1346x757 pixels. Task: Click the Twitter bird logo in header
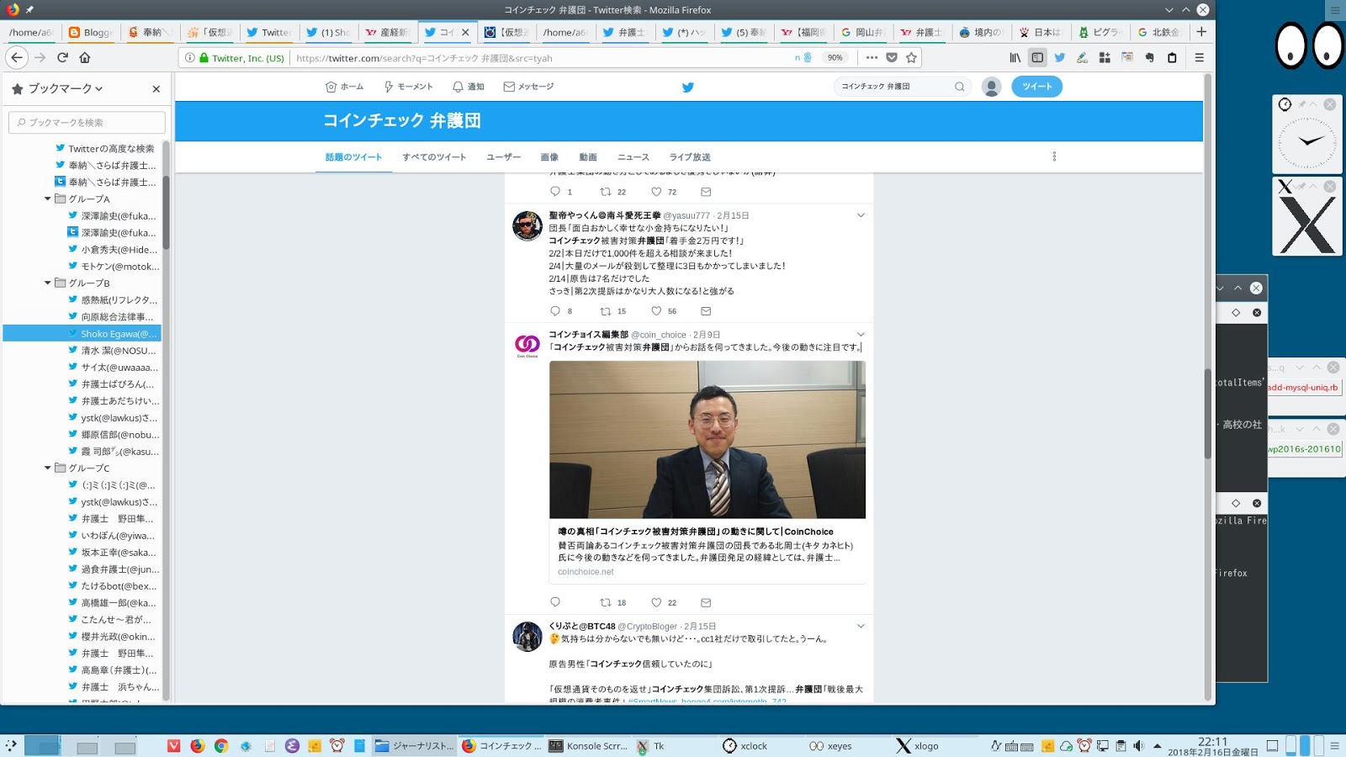pyautogui.click(x=688, y=87)
